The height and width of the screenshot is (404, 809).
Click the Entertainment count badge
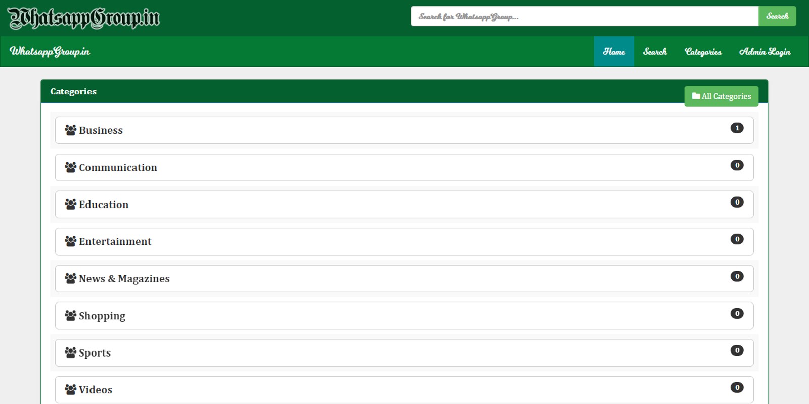(737, 239)
